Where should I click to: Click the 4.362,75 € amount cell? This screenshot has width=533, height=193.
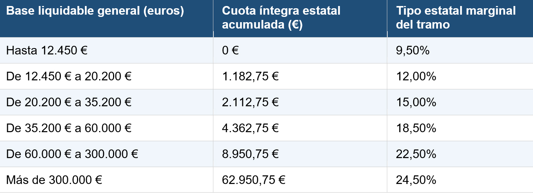[x=250, y=128]
